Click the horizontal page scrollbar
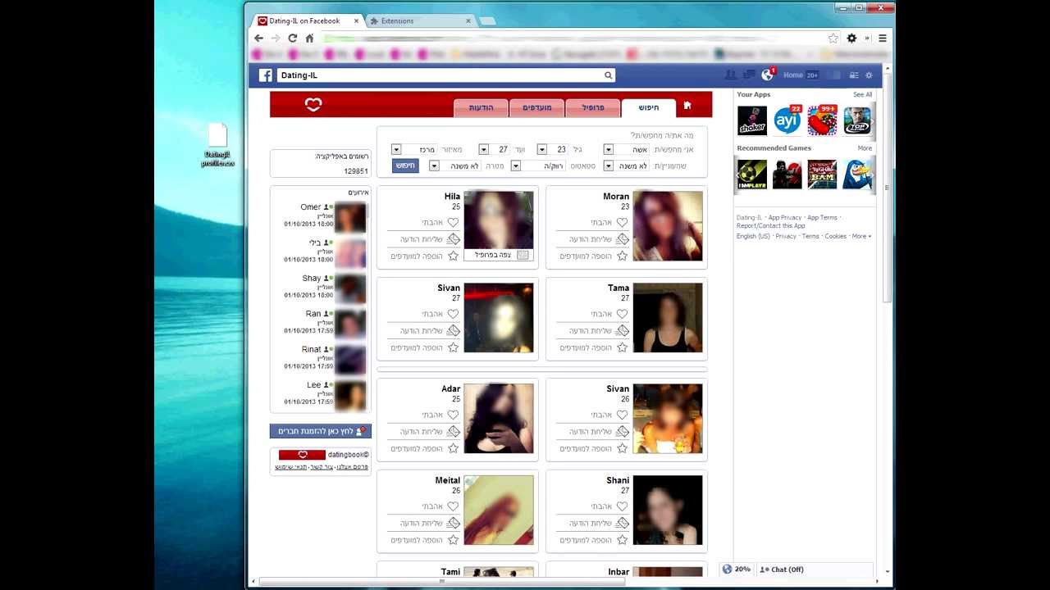This screenshot has width=1050, height=590. pyautogui.click(x=443, y=581)
